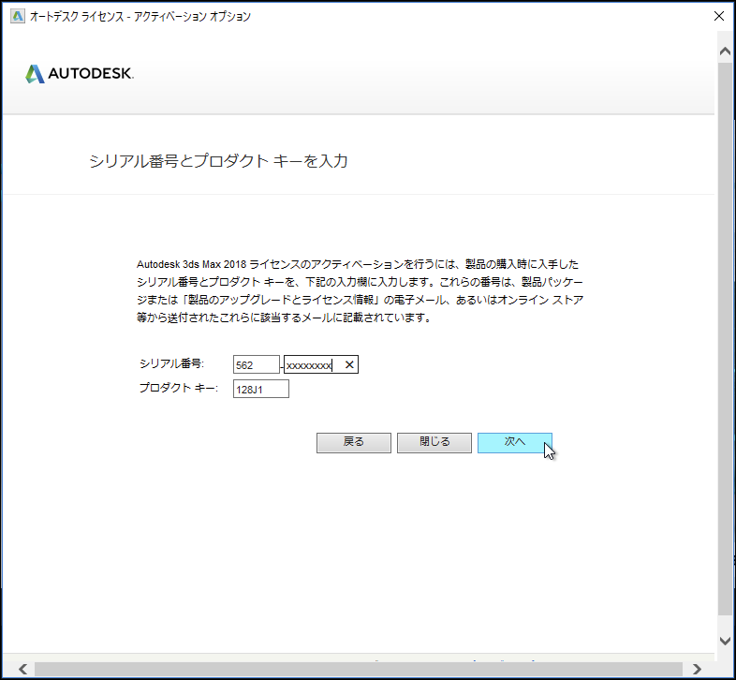Click the Autodesk app icon in title bar
This screenshot has height=680, width=736.
coord(18,17)
